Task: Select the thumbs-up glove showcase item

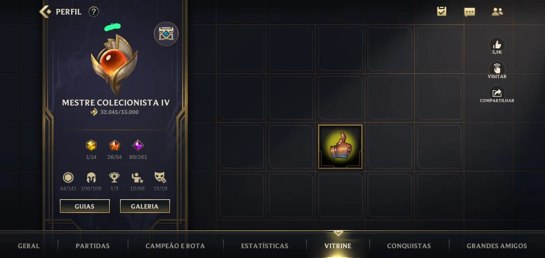Action: click(x=340, y=147)
